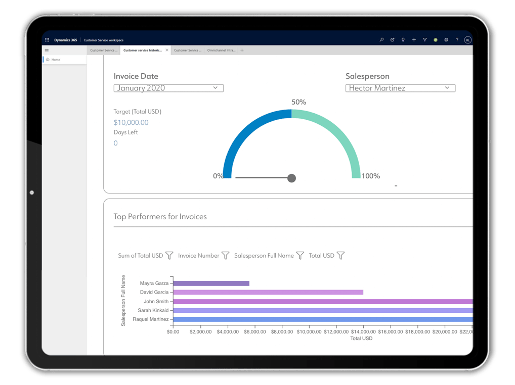Switch to the Omnichannel Intra tab
This screenshot has height=385, width=515.
click(221, 51)
